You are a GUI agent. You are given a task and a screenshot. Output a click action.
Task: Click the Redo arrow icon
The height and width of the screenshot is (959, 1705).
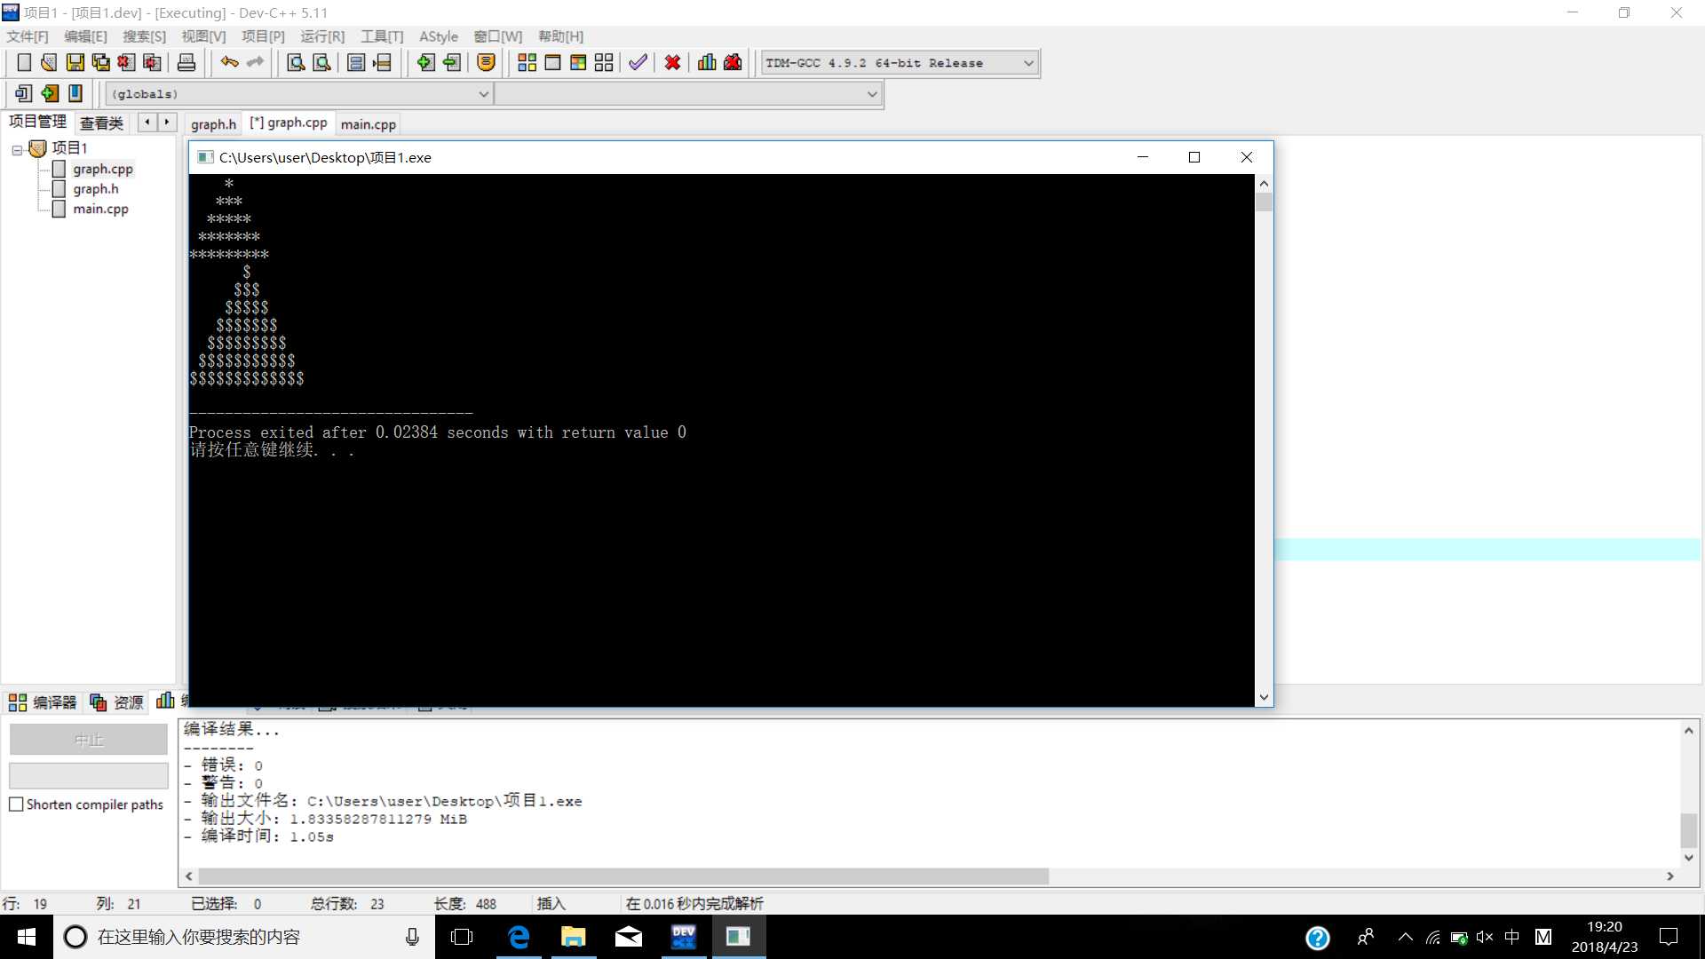click(256, 62)
